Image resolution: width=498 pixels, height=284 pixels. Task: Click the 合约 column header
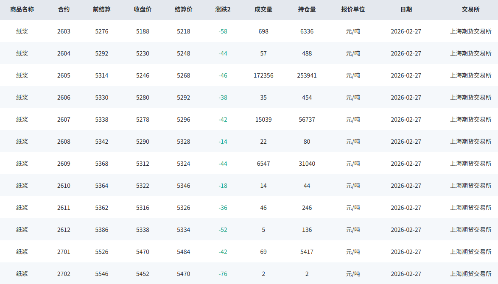[x=64, y=9]
